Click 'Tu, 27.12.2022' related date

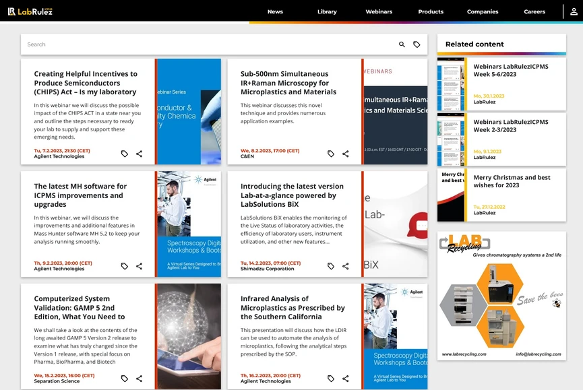tap(489, 207)
